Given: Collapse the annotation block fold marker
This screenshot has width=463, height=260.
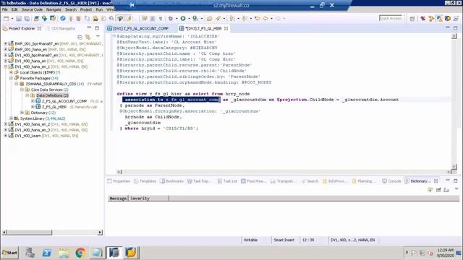Looking at the screenshot, I should 114,36.
